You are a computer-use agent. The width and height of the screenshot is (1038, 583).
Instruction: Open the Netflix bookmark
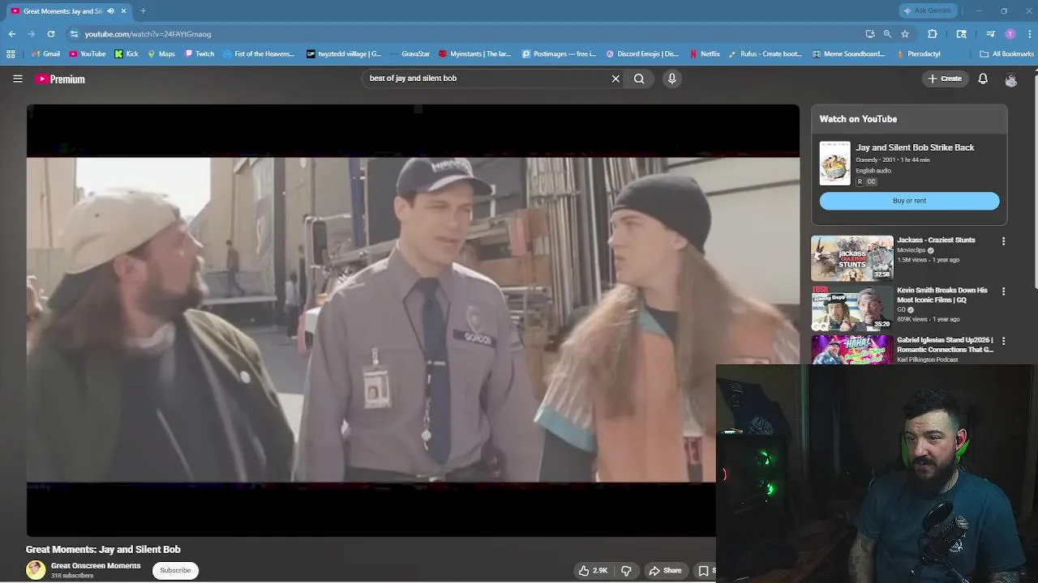[705, 54]
